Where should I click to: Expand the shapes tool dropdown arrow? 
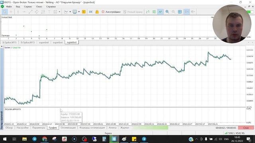[x=59, y=12]
